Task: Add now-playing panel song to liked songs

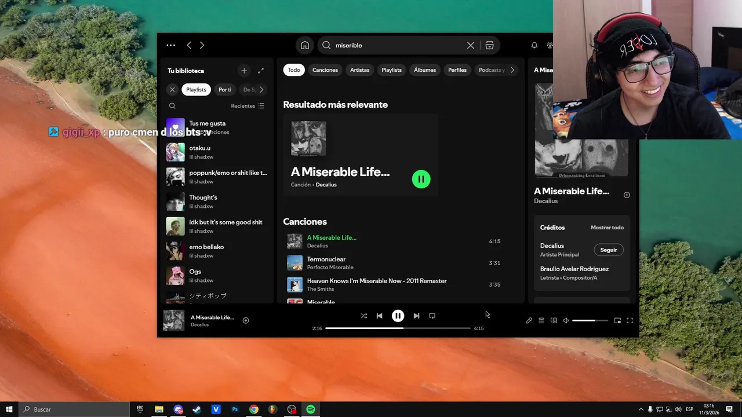Action: click(627, 195)
